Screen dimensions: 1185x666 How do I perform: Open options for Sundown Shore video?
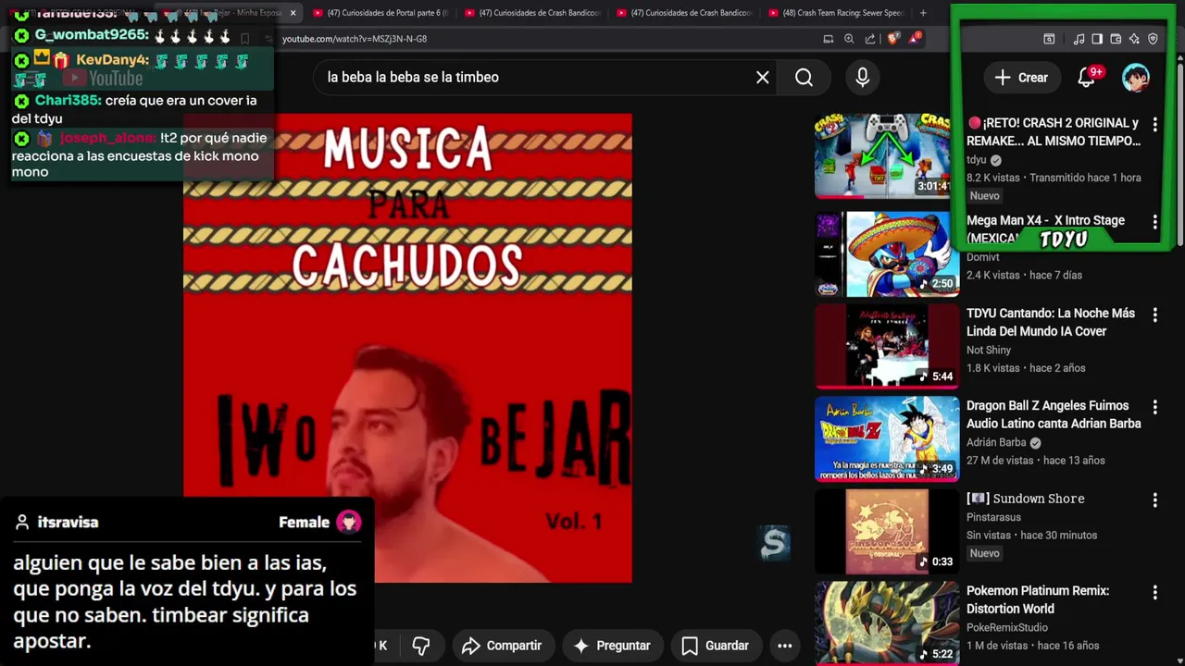pos(1154,499)
